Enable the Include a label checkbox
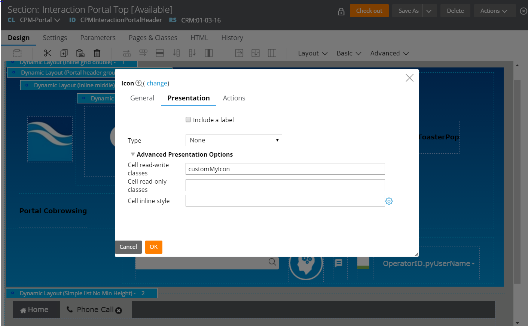This screenshot has height=326, width=528. coord(188,120)
